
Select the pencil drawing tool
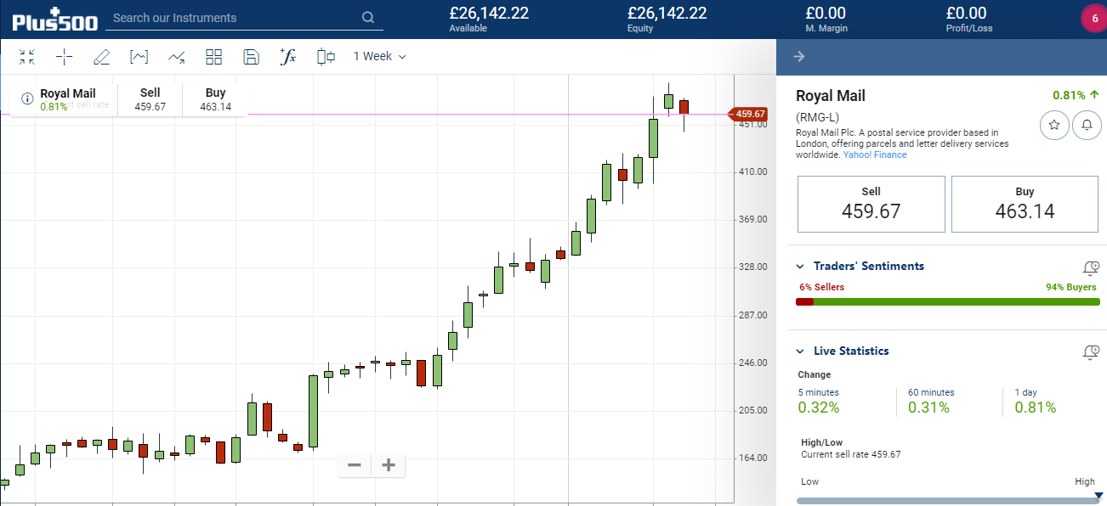tap(101, 57)
